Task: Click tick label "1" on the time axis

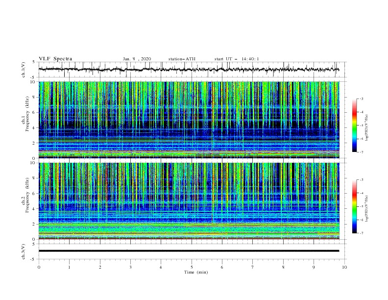Action: [x=69, y=267]
